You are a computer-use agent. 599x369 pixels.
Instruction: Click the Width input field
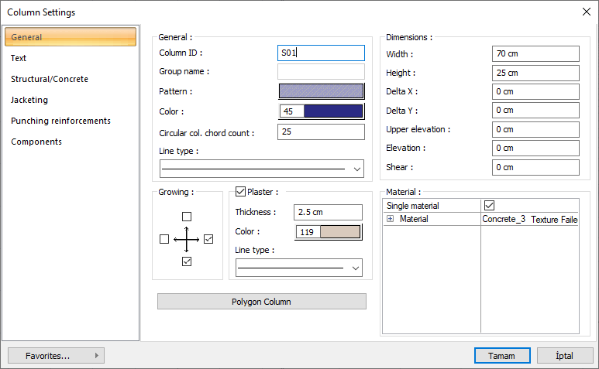535,54
